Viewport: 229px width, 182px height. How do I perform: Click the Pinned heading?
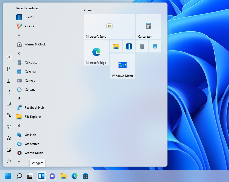click(88, 10)
